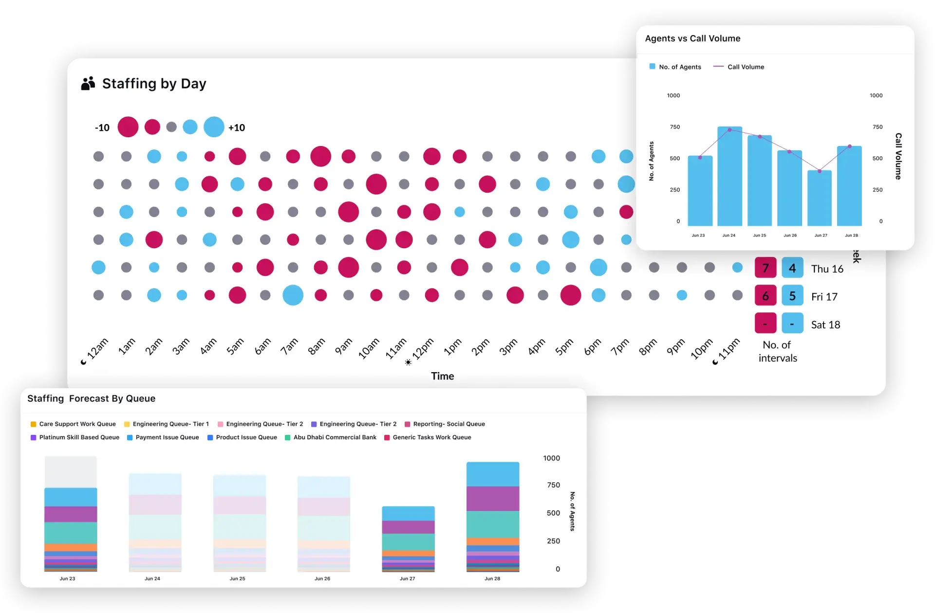Click the largest blue +10 legend bubble
The width and height of the screenshot is (935, 613).
coord(214,127)
